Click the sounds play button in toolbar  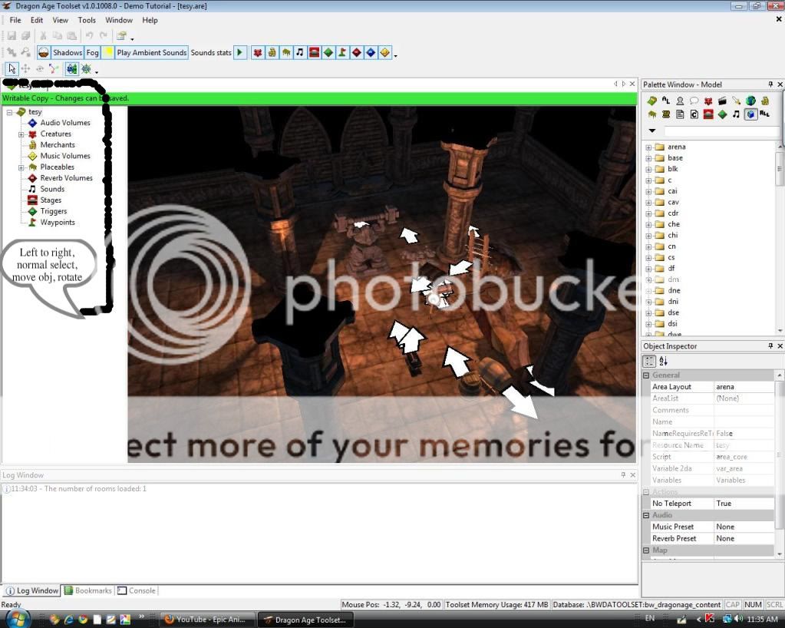tap(240, 52)
